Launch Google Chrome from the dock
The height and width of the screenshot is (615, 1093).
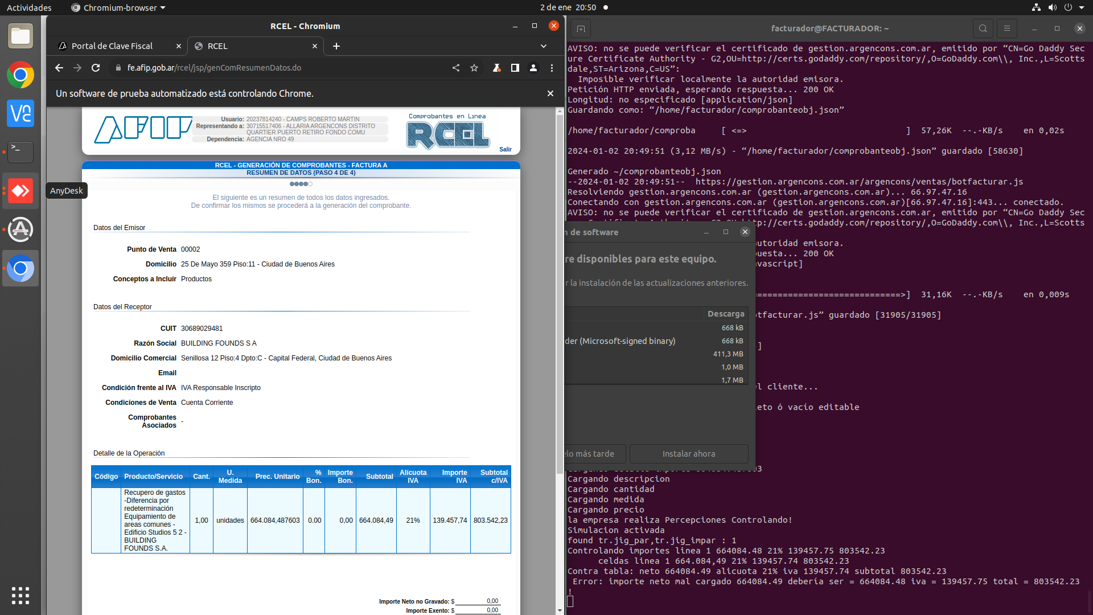pyautogui.click(x=20, y=75)
